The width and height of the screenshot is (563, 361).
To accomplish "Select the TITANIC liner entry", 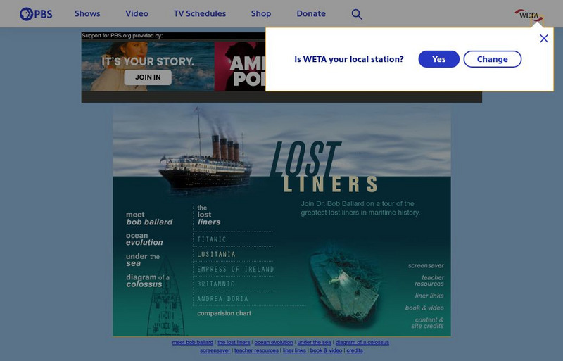I will point(212,239).
